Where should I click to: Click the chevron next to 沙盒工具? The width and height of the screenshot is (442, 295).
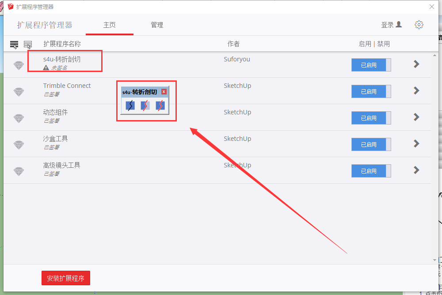(x=416, y=144)
